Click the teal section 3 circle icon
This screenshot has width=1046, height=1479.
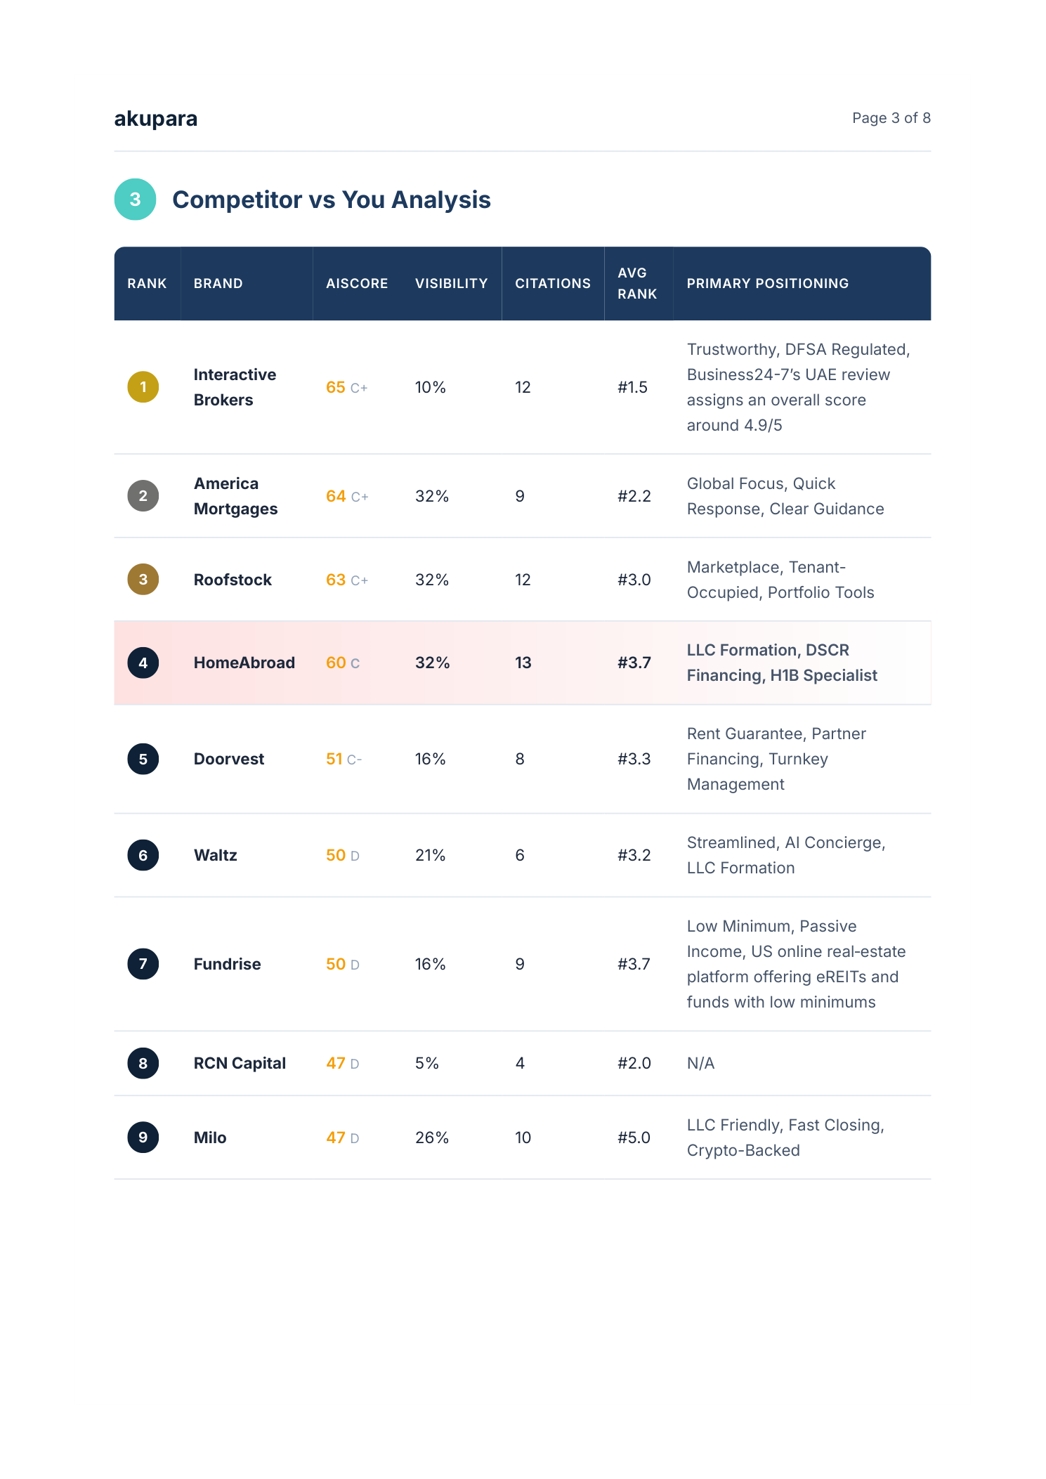pyautogui.click(x=135, y=200)
